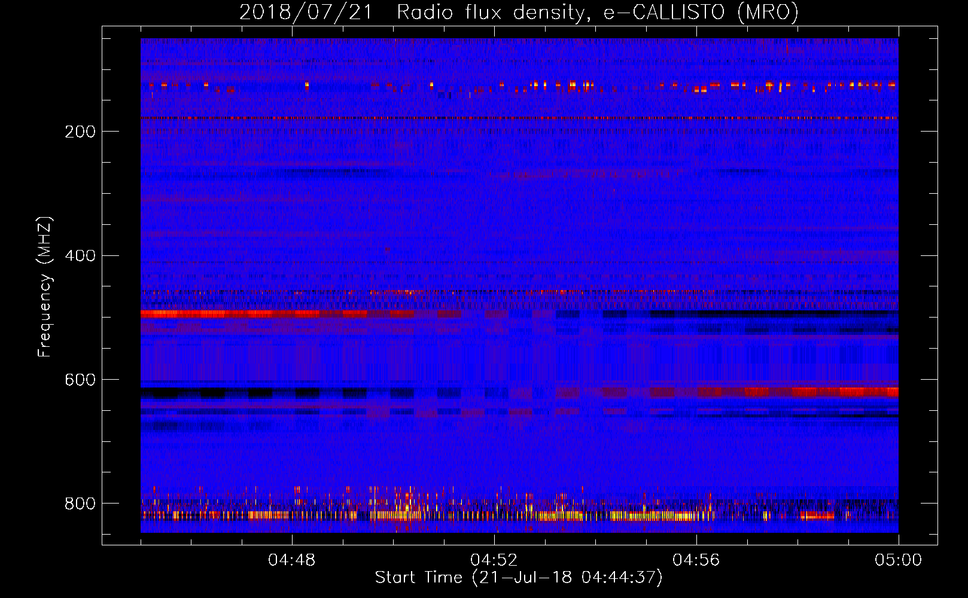This screenshot has width=968, height=598.
Task: Click the 'Frequency (MHZ)' axis title
Action: [45, 286]
